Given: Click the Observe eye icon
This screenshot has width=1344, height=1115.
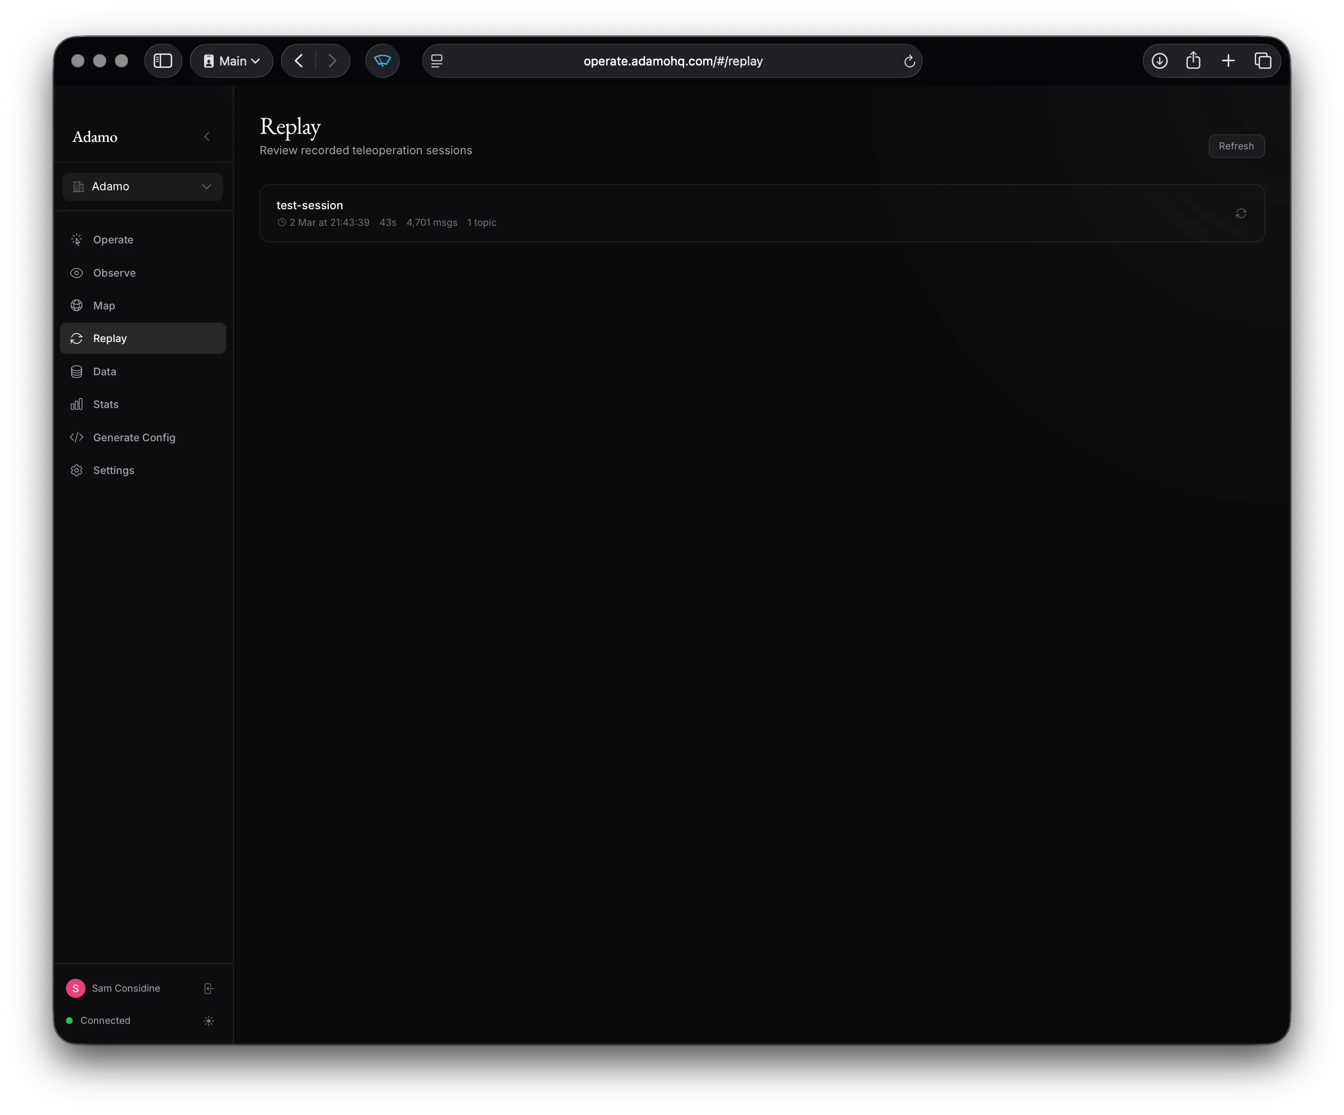Looking at the screenshot, I should click(77, 272).
